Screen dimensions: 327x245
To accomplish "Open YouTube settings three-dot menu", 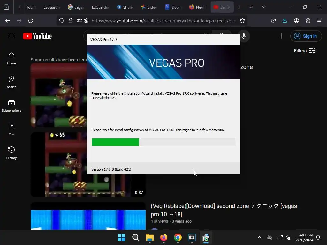I will coord(281,36).
